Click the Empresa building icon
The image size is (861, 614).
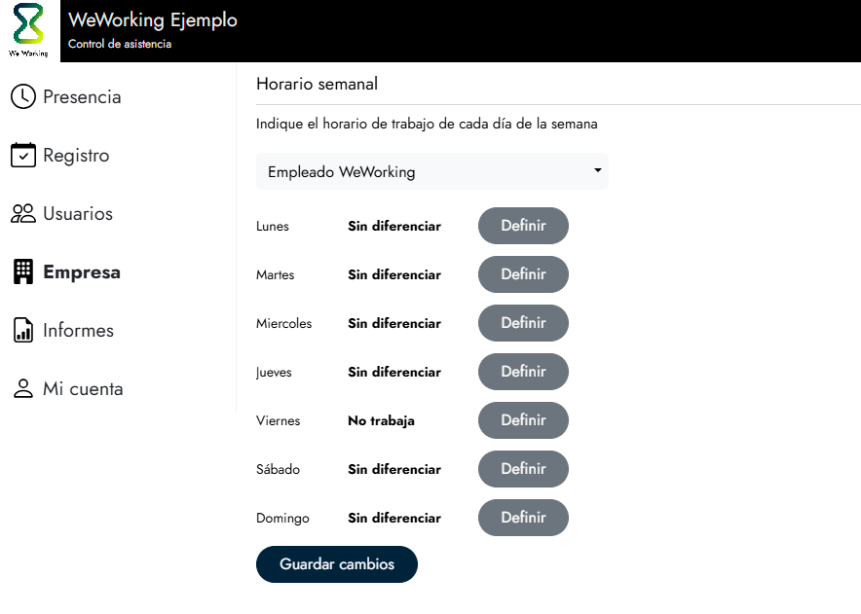click(22, 272)
